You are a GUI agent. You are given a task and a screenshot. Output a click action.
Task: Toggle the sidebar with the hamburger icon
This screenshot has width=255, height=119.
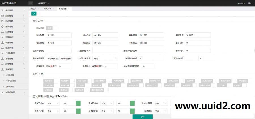coord(30,3)
